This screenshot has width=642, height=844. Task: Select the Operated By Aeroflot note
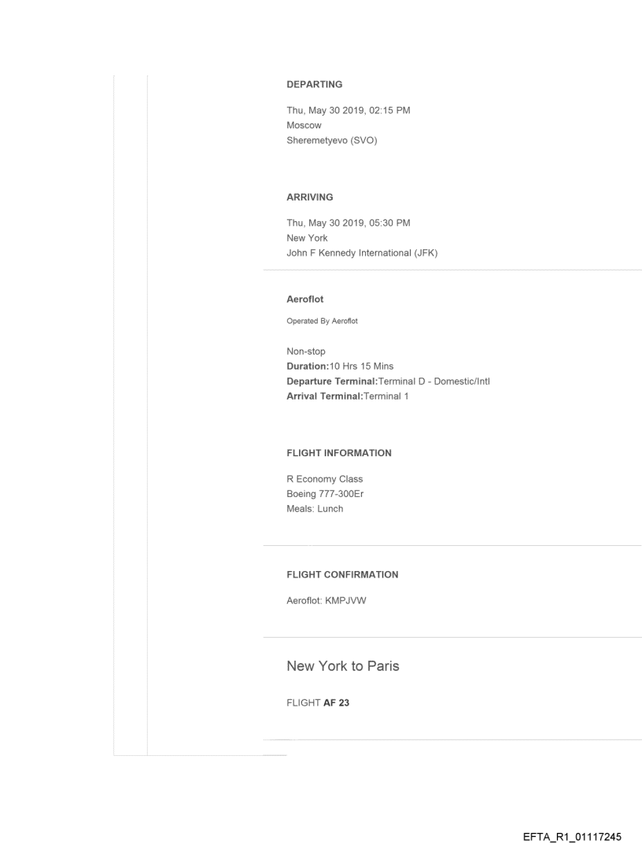(x=322, y=320)
